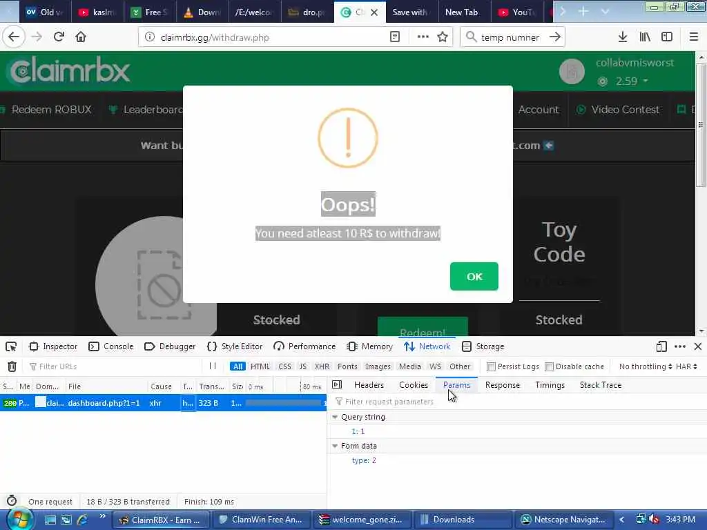707x530 pixels.
Task: Enable Disable cache checkbox
Action: point(549,366)
